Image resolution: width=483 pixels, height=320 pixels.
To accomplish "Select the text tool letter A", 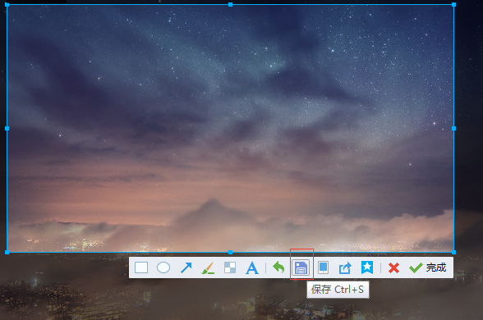I will 252,267.
